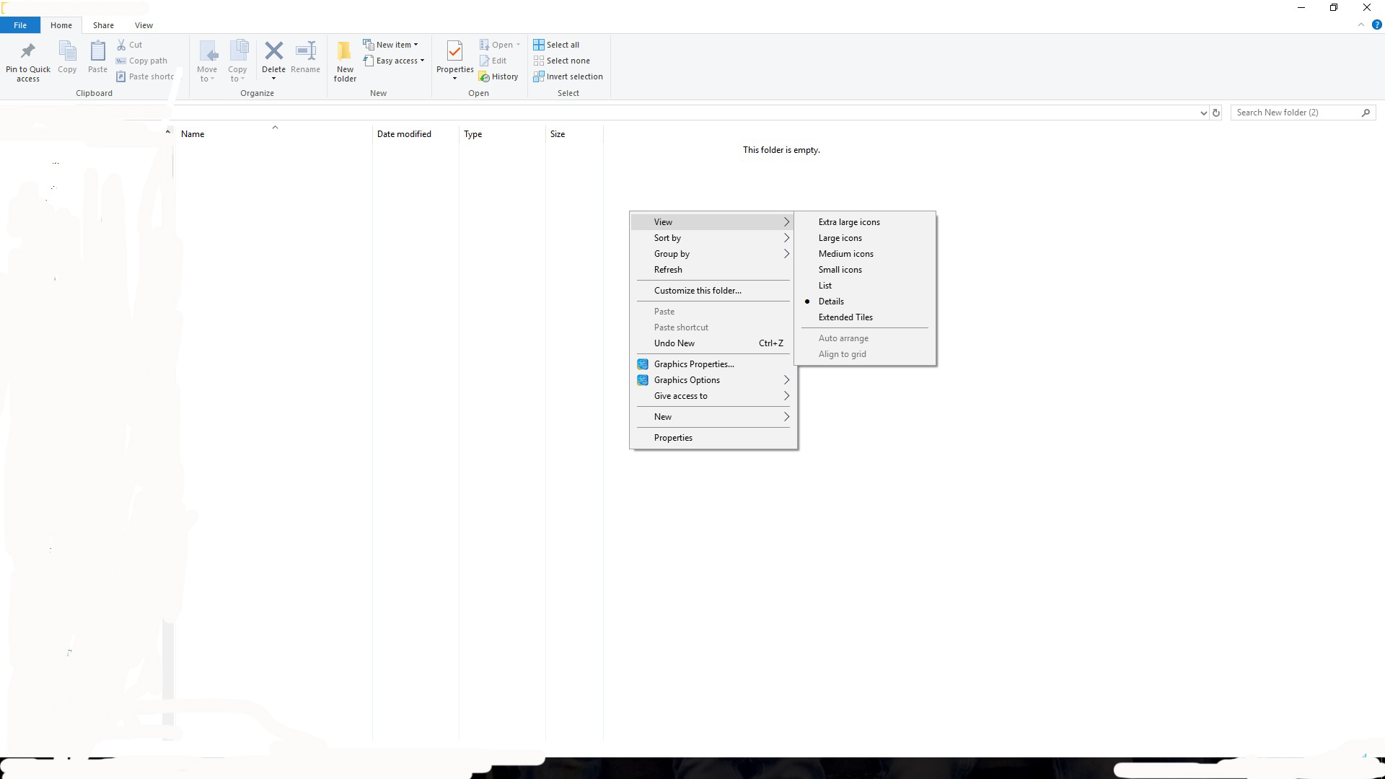Expand the address bar history dropdown
The height and width of the screenshot is (779, 1385).
(1203, 113)
